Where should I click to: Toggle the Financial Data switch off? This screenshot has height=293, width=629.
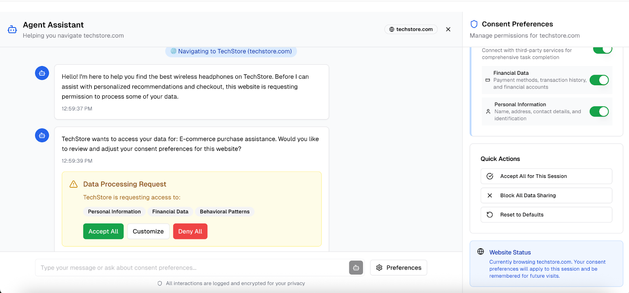click(x=599, y=80)
